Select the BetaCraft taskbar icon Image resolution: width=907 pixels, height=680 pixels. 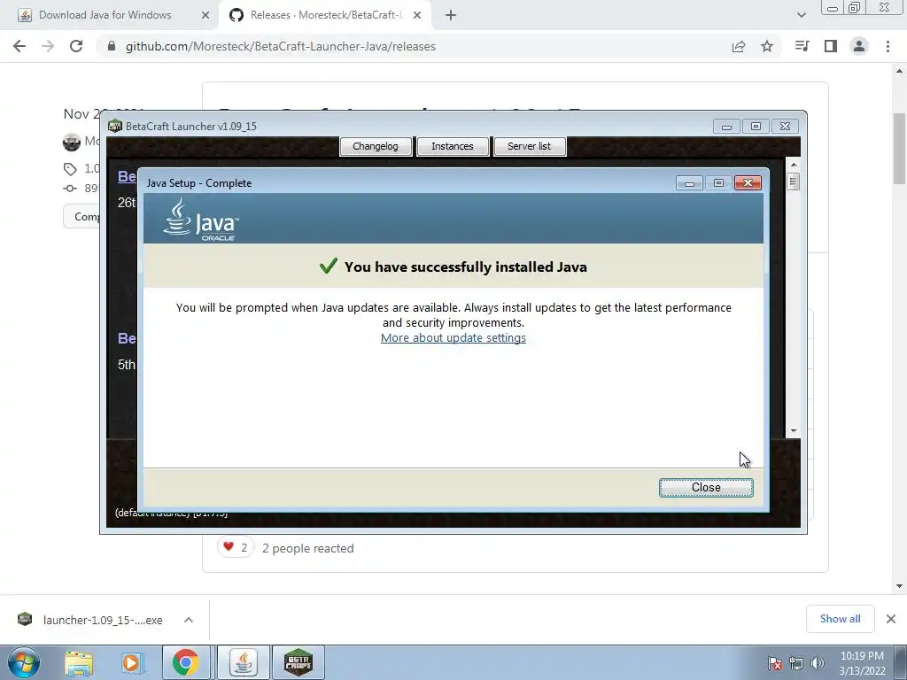point(298,662)
